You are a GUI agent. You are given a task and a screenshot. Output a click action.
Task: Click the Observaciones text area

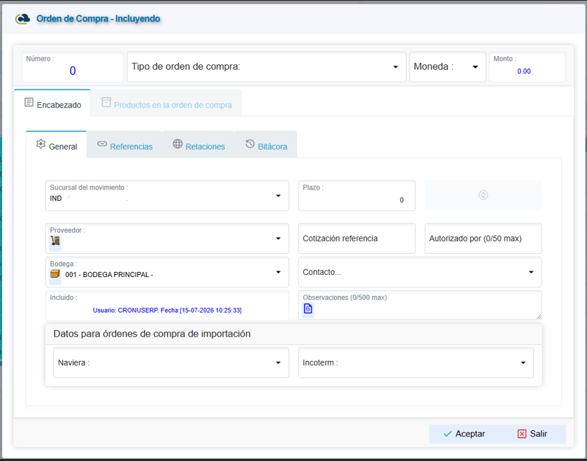click(420, 305)
